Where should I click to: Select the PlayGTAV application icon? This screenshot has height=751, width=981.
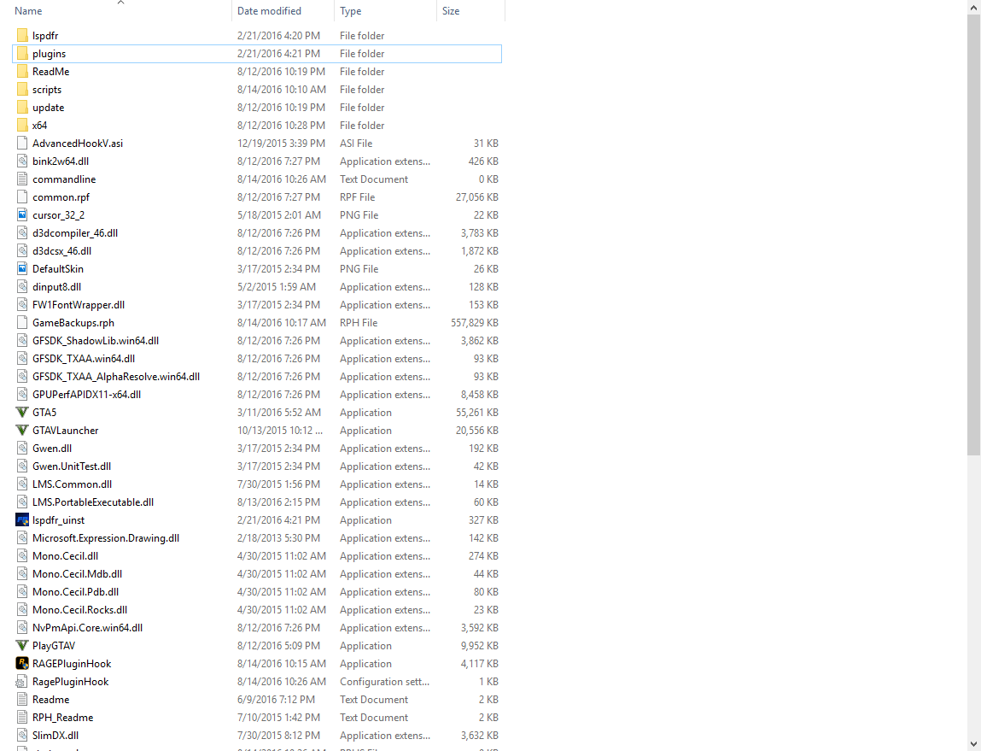coord(22,646)
